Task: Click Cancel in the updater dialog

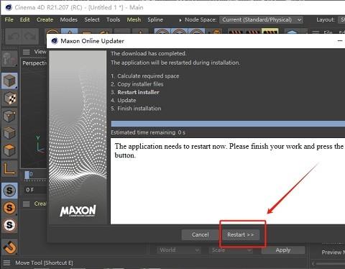Action: point(201,234)
